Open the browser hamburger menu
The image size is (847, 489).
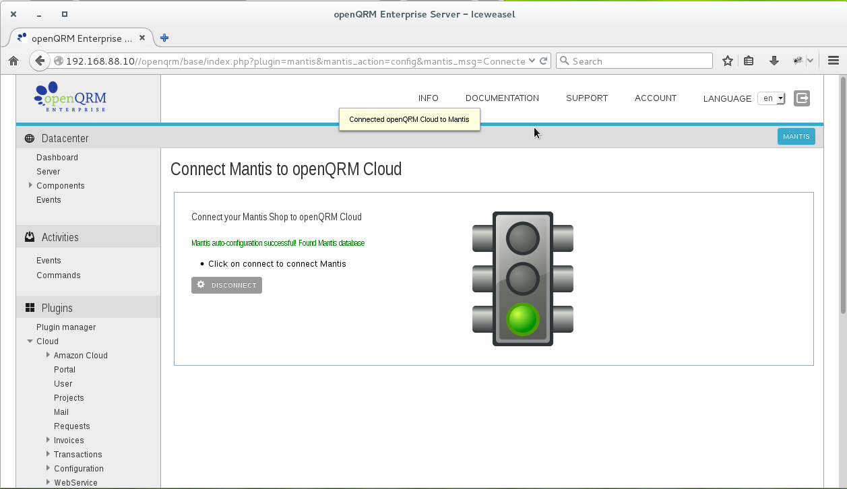[833, 61]
